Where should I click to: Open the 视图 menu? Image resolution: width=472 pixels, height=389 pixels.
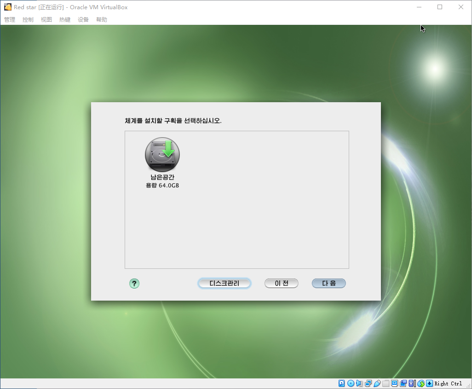pyautogui.click(x=46, y=20)
